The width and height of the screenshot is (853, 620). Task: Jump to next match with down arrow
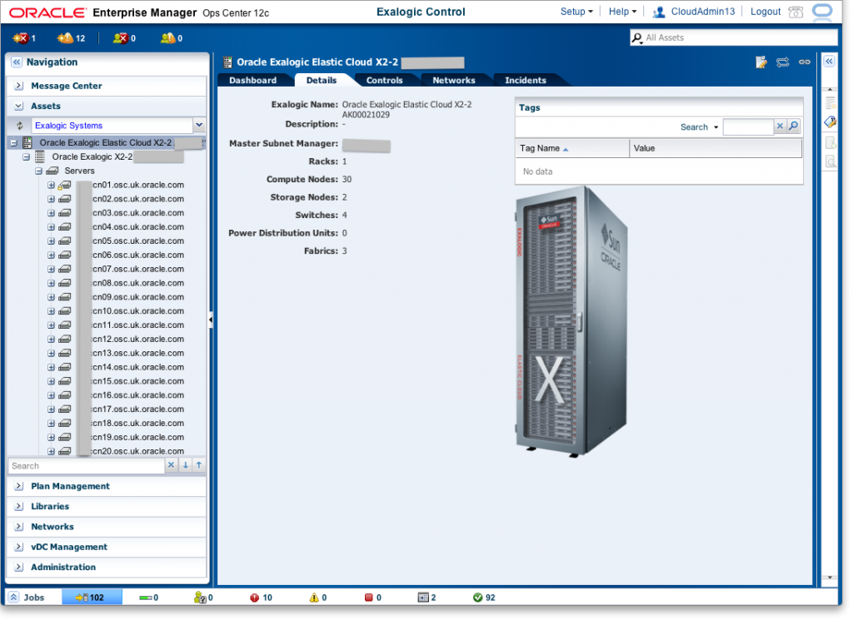(186, 465)
